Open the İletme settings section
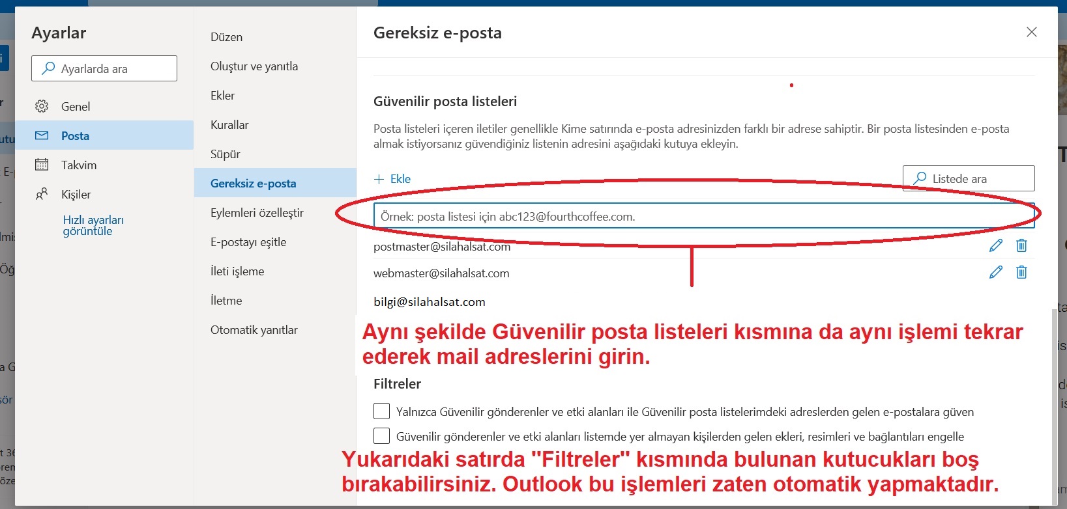This screenshot has width=1067, height=509. point(226,301)
